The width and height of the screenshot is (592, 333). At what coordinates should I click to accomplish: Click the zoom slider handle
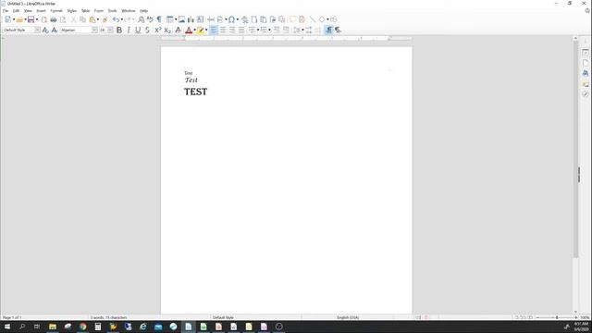tap(557, 317)
